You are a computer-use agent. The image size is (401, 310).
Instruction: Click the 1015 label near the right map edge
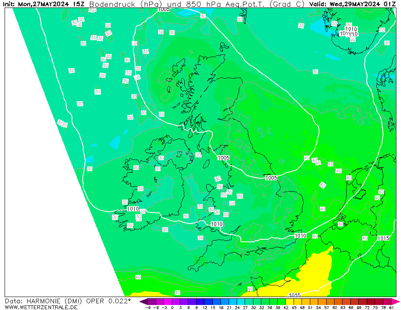(x=383, y=238)
